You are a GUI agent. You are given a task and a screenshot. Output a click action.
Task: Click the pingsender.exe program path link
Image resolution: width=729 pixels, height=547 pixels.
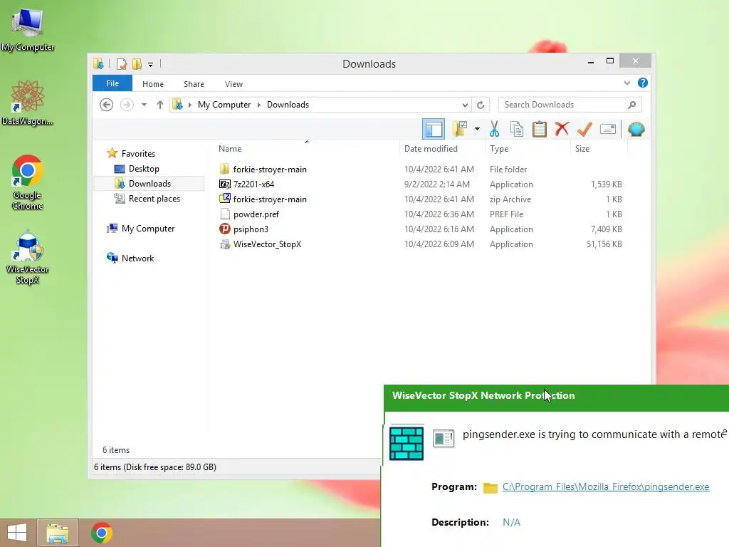coord(606,486)
